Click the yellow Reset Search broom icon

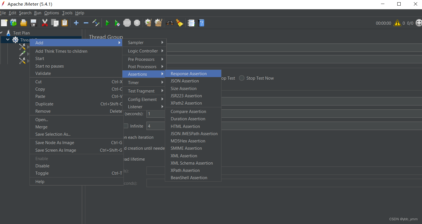(x=180, y=23)
